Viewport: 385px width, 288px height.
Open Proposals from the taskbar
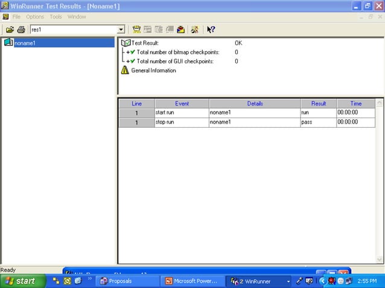(127, 281)
